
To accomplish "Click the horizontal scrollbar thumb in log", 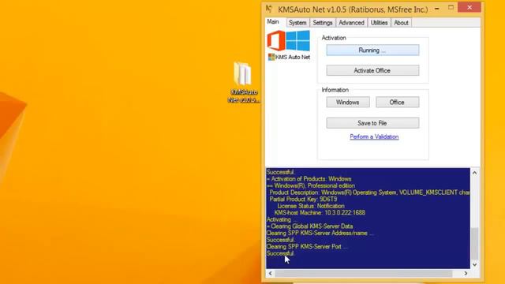I will [364, 274].
